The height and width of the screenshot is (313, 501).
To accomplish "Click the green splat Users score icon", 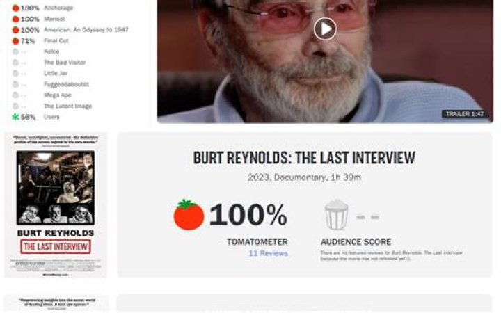I will [x=15, y=117].
